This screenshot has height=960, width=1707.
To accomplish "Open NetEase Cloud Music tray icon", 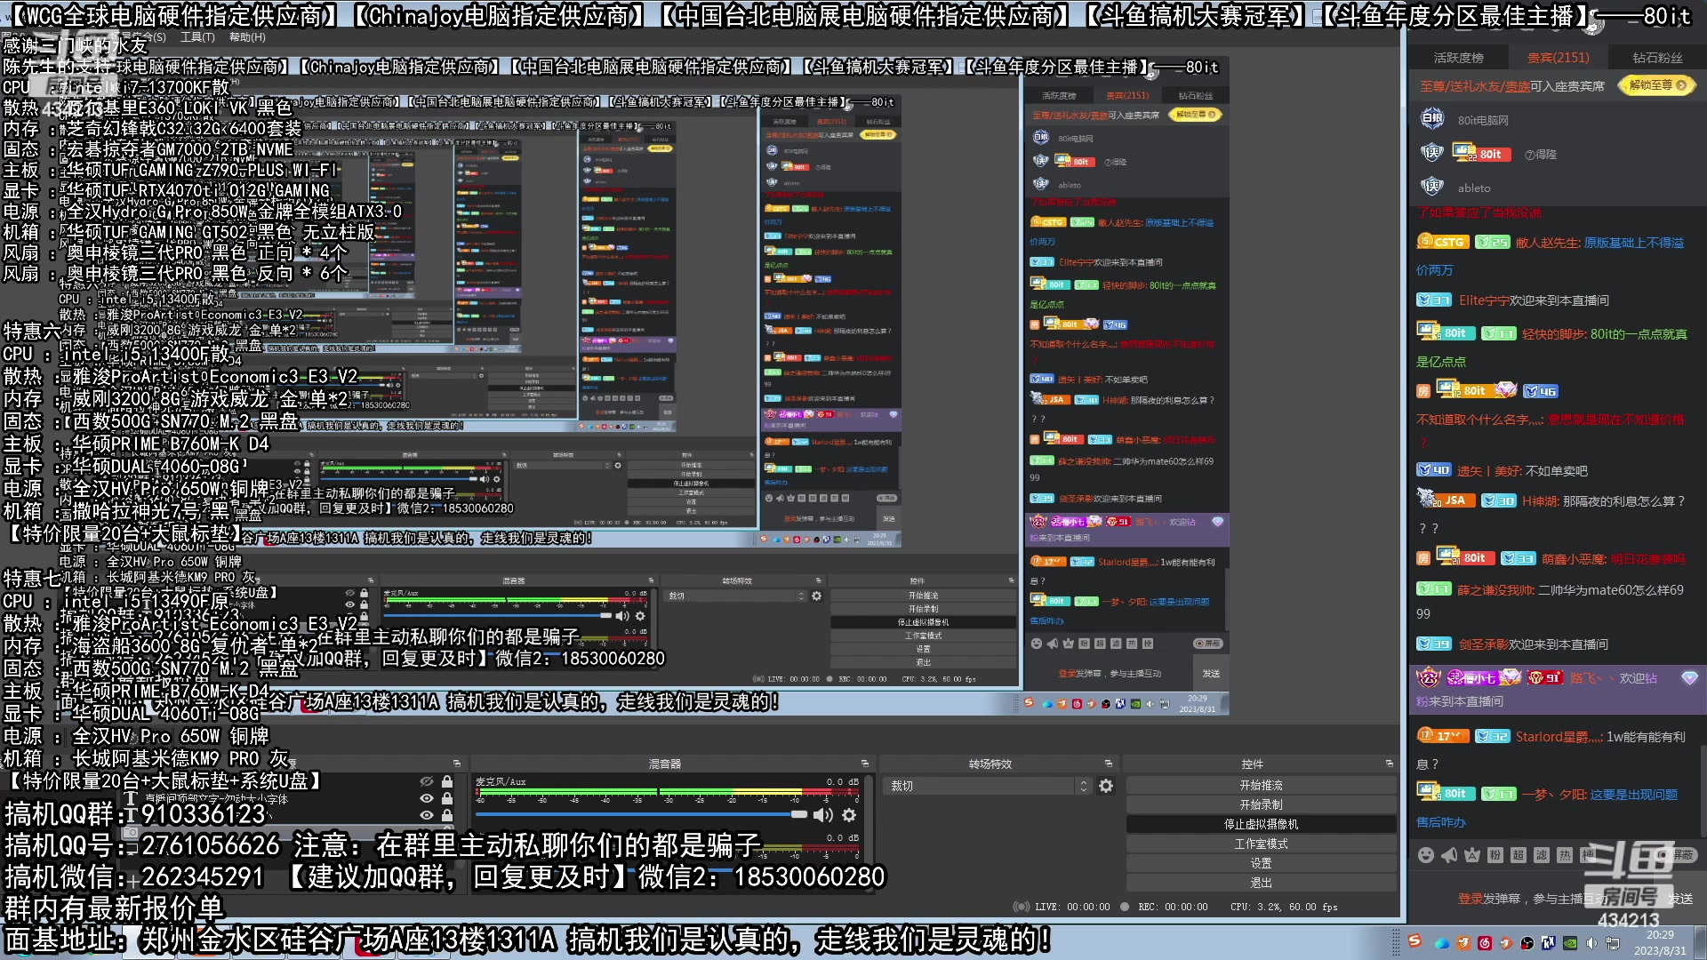I will tap(1486, 943).
